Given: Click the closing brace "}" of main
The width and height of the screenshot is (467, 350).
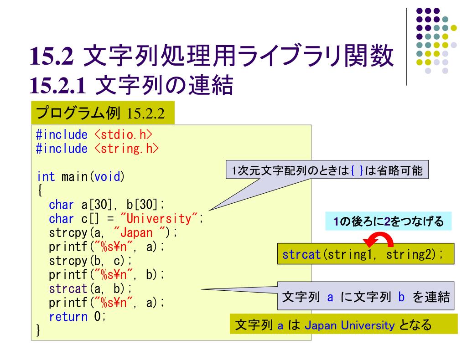Looking at the screenshot, I should tap(38, 330).
